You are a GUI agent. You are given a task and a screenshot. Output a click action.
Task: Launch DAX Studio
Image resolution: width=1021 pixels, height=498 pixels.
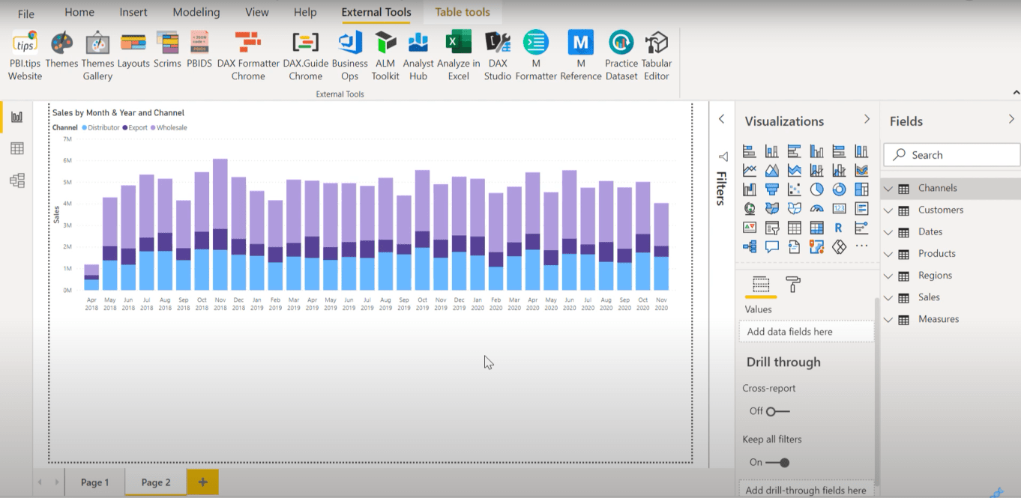coord(497,55)
